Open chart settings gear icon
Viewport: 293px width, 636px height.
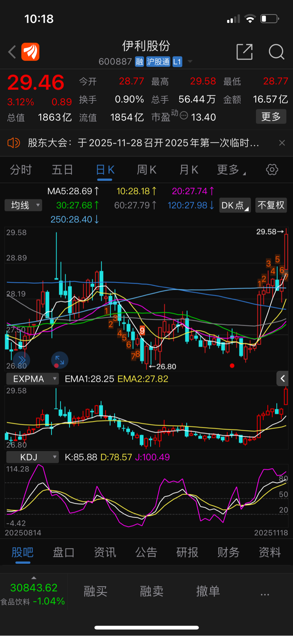click(x=272, y=169)
